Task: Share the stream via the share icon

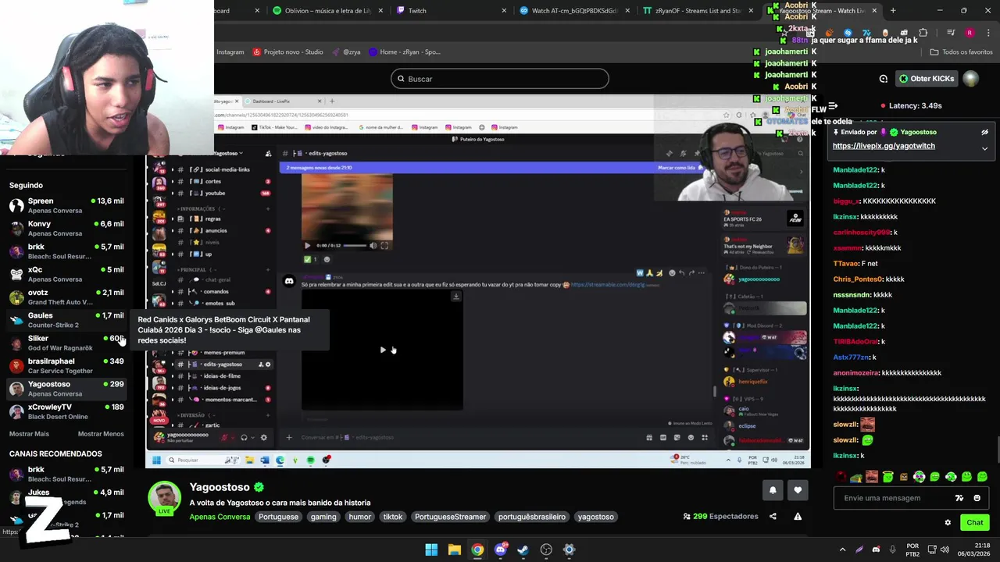Action: point(773,516)
